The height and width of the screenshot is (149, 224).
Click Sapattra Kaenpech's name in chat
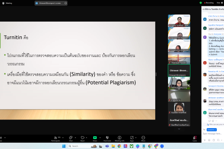216,25
